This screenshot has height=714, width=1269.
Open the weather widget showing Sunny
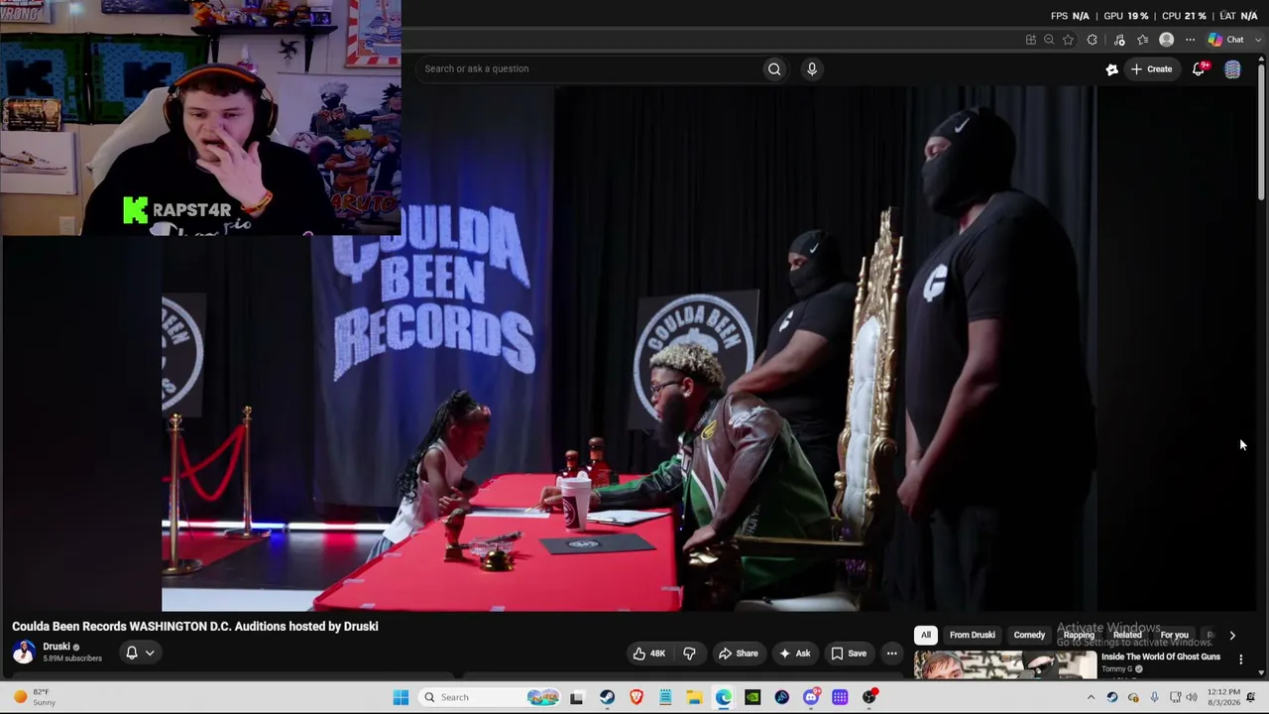pyautogui.click(x=34, y=697)
